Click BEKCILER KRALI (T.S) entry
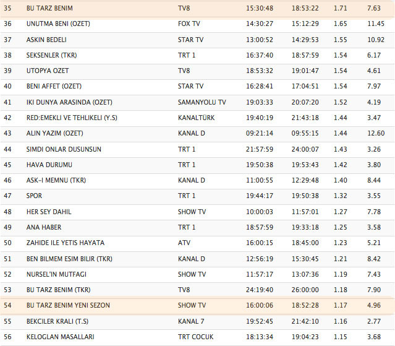Image resolution: width=395 pixels, height=346 pixels. (x=57, y=321)
